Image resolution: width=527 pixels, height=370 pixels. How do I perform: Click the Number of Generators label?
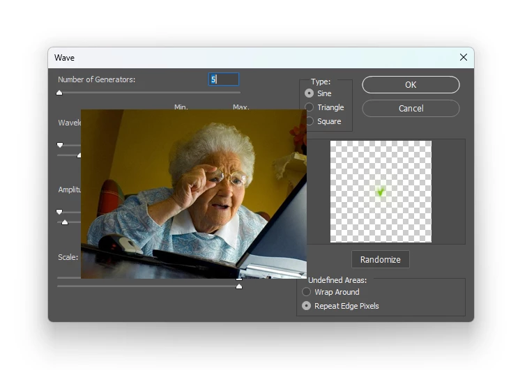96,79
